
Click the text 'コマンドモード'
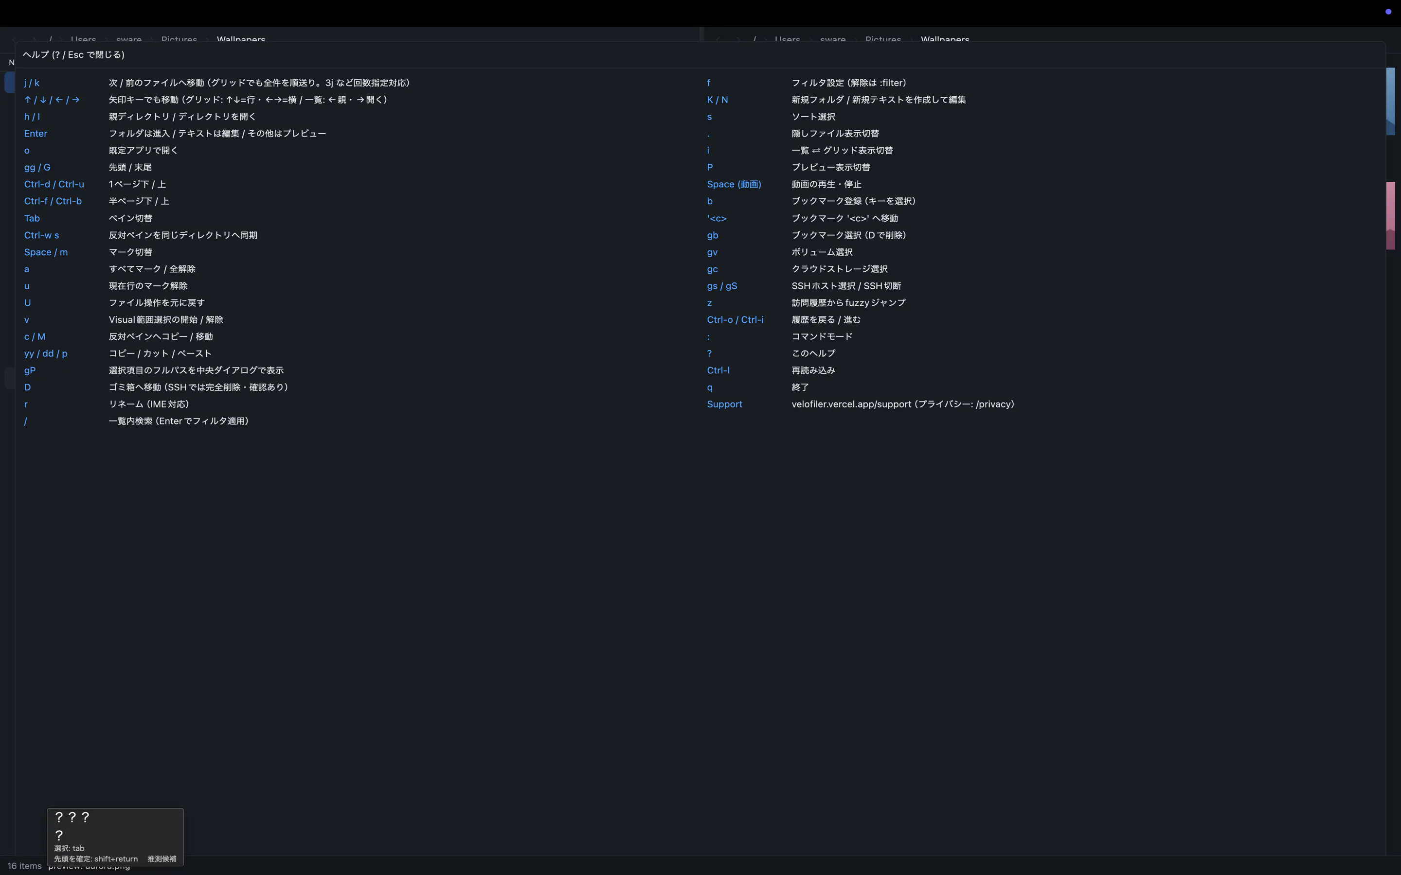point(822,336)
